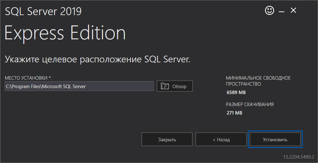Cancel setup with the Закрыть button
The image size is (318, 163).
coord(167,139)
